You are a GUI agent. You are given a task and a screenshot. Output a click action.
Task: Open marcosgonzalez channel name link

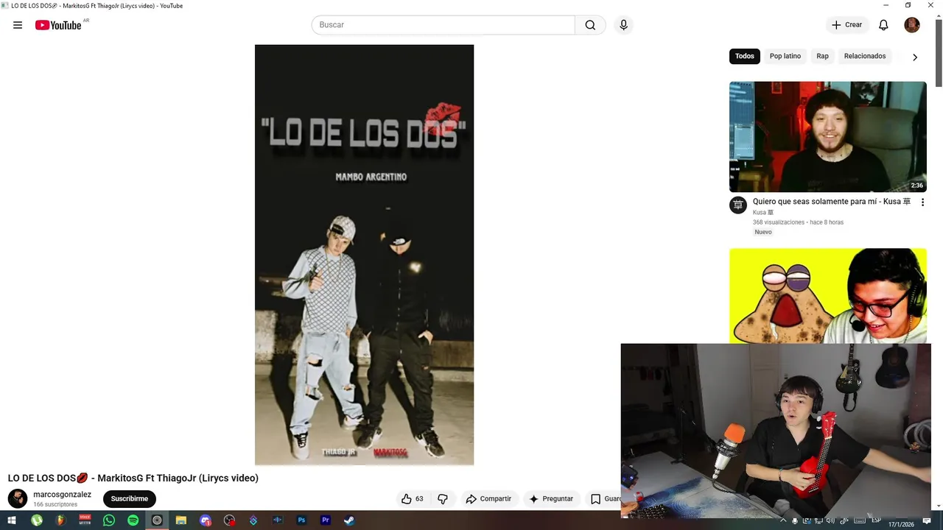(63, 495)
